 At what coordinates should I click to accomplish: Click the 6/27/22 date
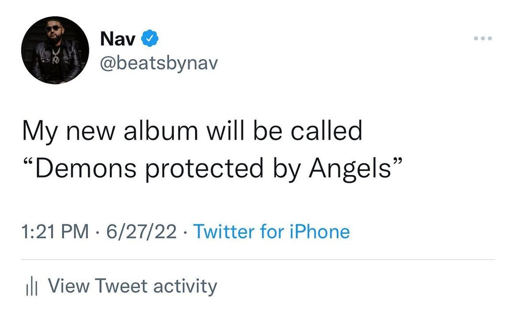[141, 232]
